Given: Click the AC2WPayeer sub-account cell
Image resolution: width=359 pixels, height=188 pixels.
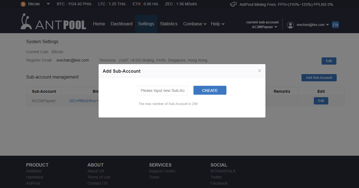Looking at the screenshot, I should tap(44, 101).
